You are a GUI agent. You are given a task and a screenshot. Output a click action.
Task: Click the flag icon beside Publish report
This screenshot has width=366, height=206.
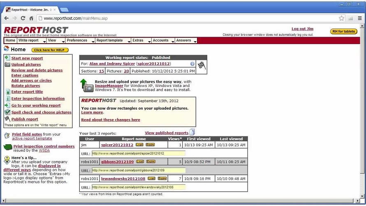coord(7,119)
